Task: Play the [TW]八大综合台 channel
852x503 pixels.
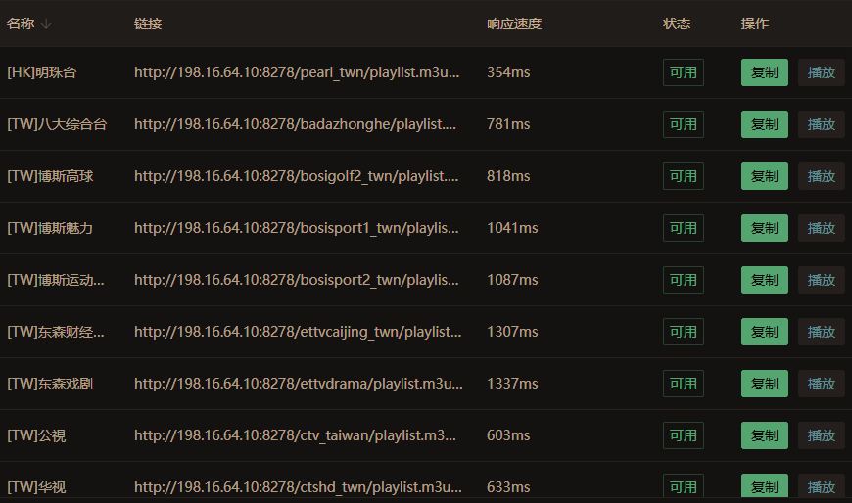Action: [x=821, y=124]
